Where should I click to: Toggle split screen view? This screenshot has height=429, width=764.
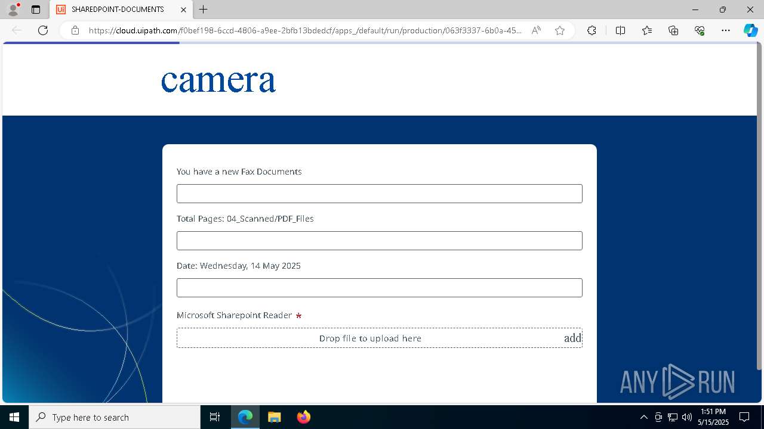[620, 30]
